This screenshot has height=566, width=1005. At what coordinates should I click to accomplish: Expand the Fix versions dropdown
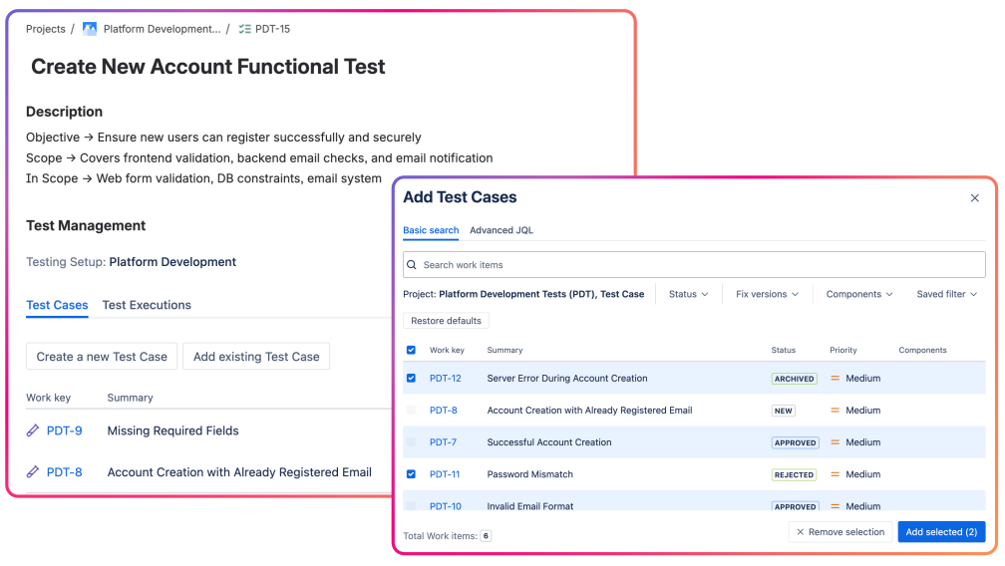click(x=767, y=294)
